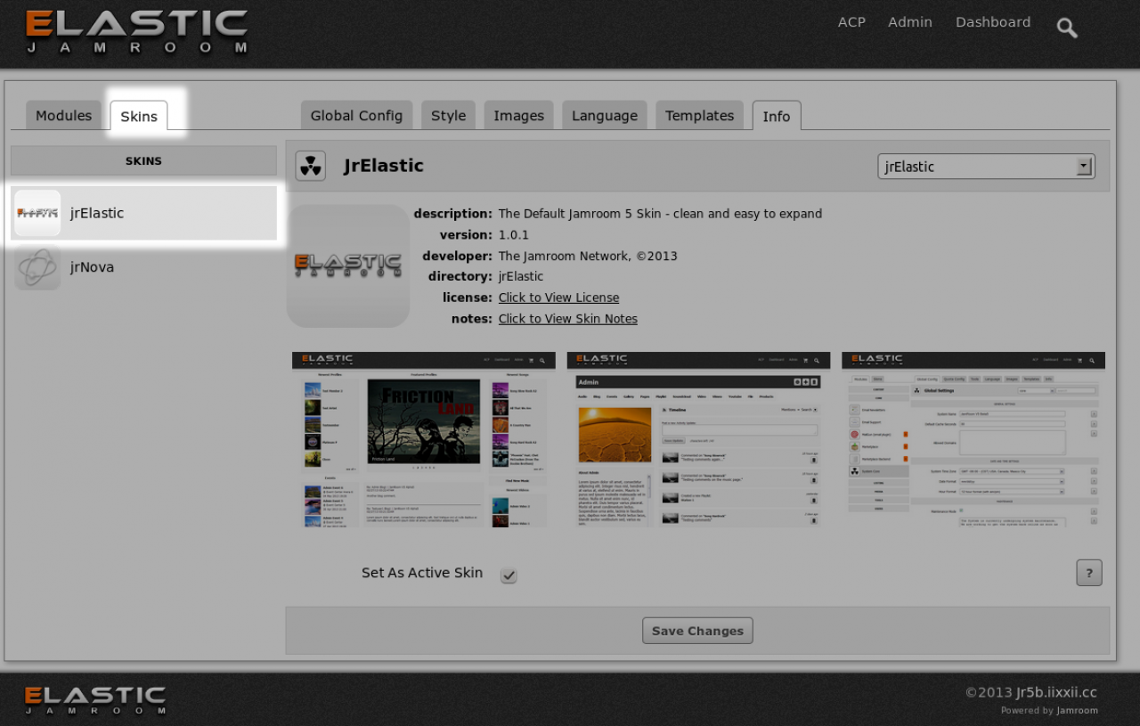Go to the Language tab
Image resolution: width=1140 pixels, height=726 pixels.
tap(605, 116)
